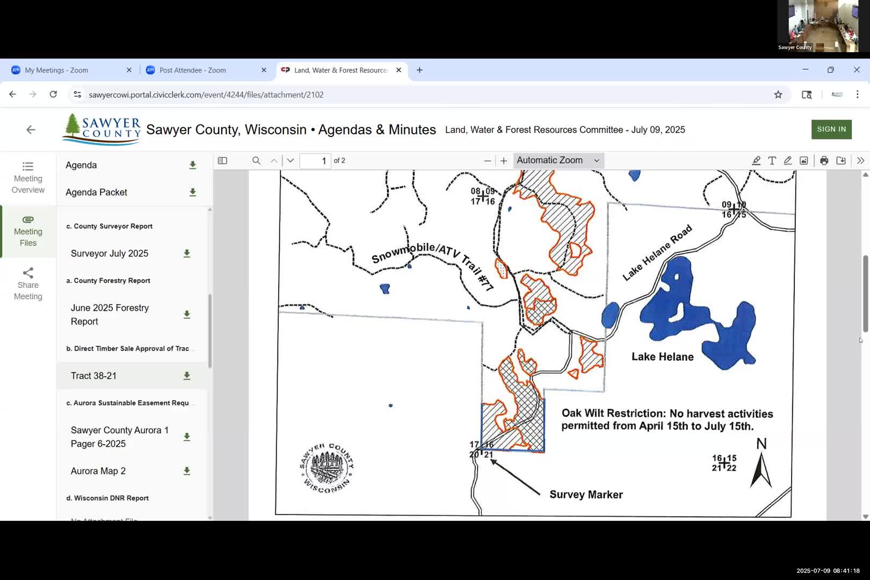Bookmark this page with star icon
This screenshot has height=580, width=870.
[x=778, y=95]
